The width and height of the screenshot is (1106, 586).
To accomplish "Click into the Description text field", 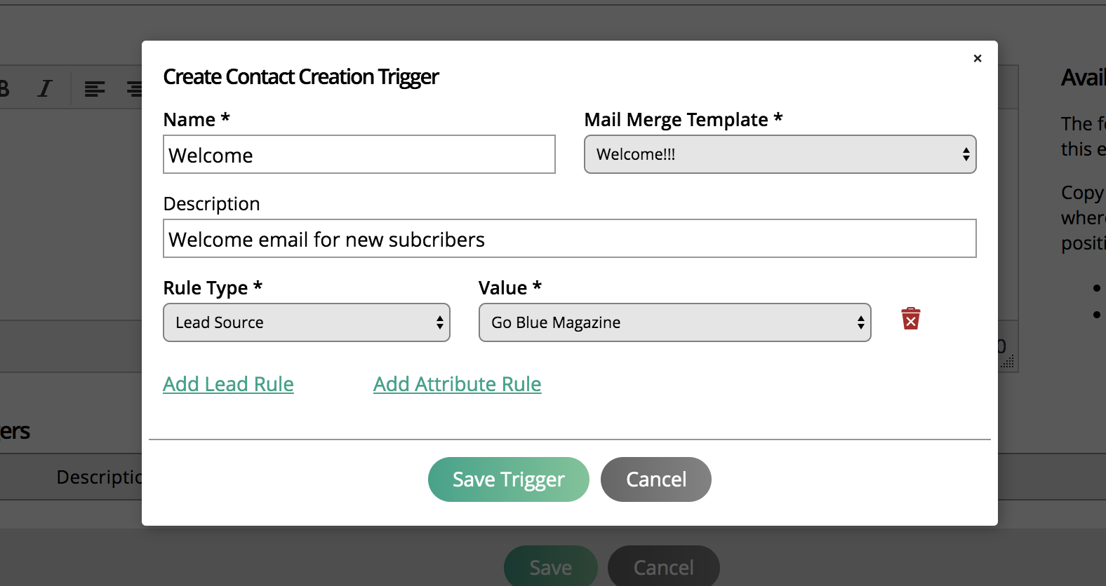I will pyautogui.click(x=569, y=239).
